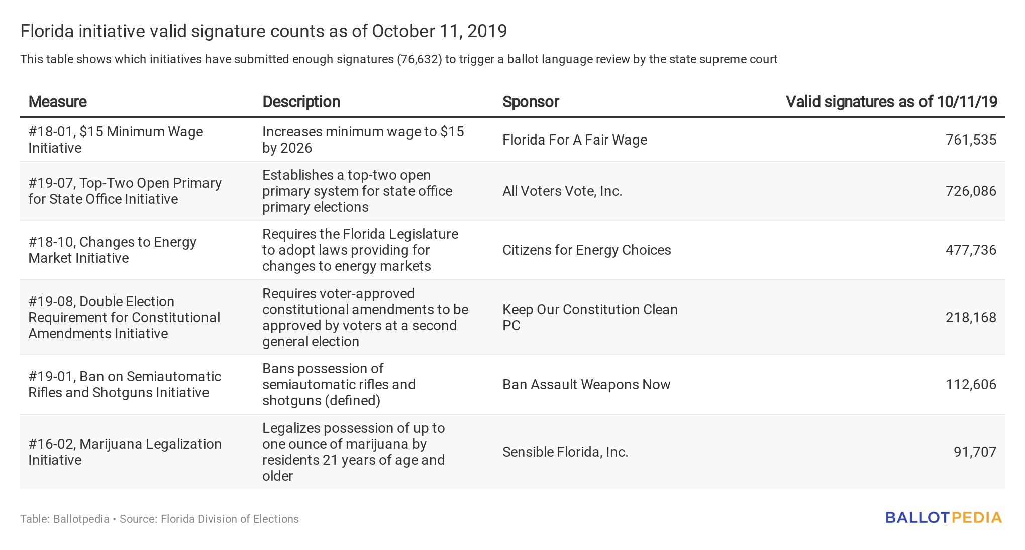The height and width of the screenshot is (550, 1025).
Task: Click Sensible Florida, Inc. sponsor
Action: (565, 452)
